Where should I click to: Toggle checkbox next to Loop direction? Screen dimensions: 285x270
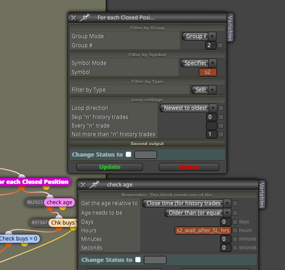(221, 108)
